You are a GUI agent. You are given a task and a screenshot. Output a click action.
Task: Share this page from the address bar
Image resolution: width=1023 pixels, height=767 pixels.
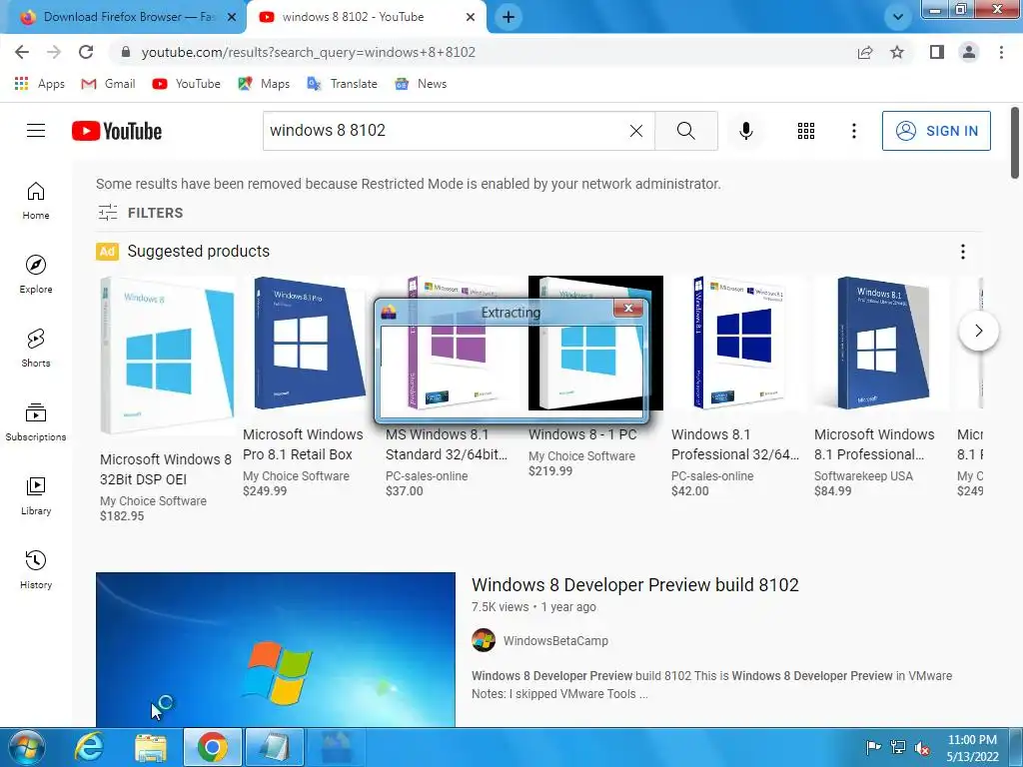pyautogui.click(x=865, y=52)
